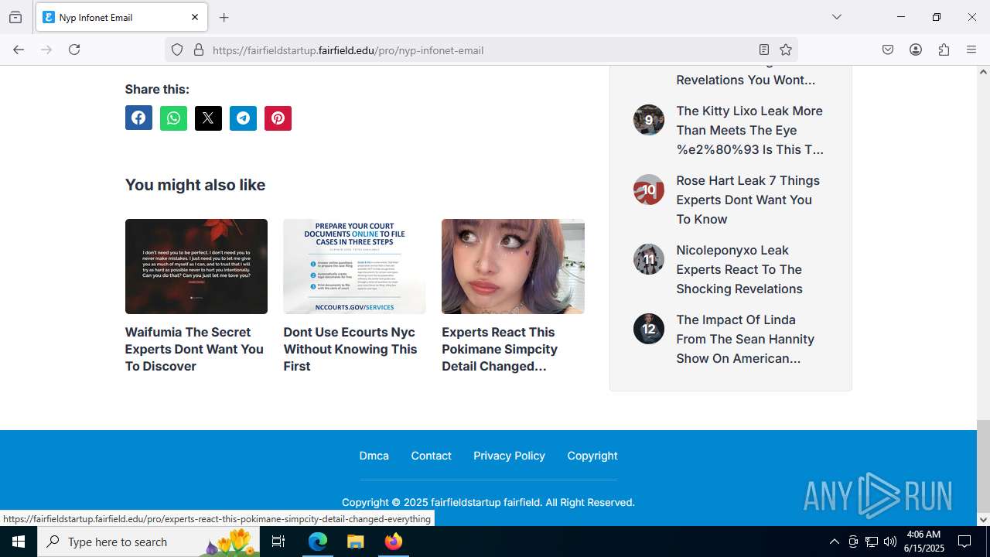Switch to Firefox on the taskbar

(393, 542)
